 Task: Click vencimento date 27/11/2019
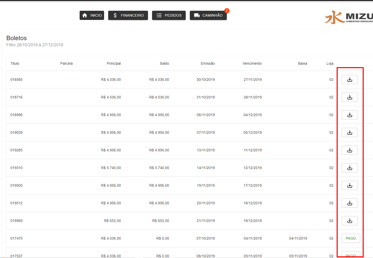pos(253,80)
